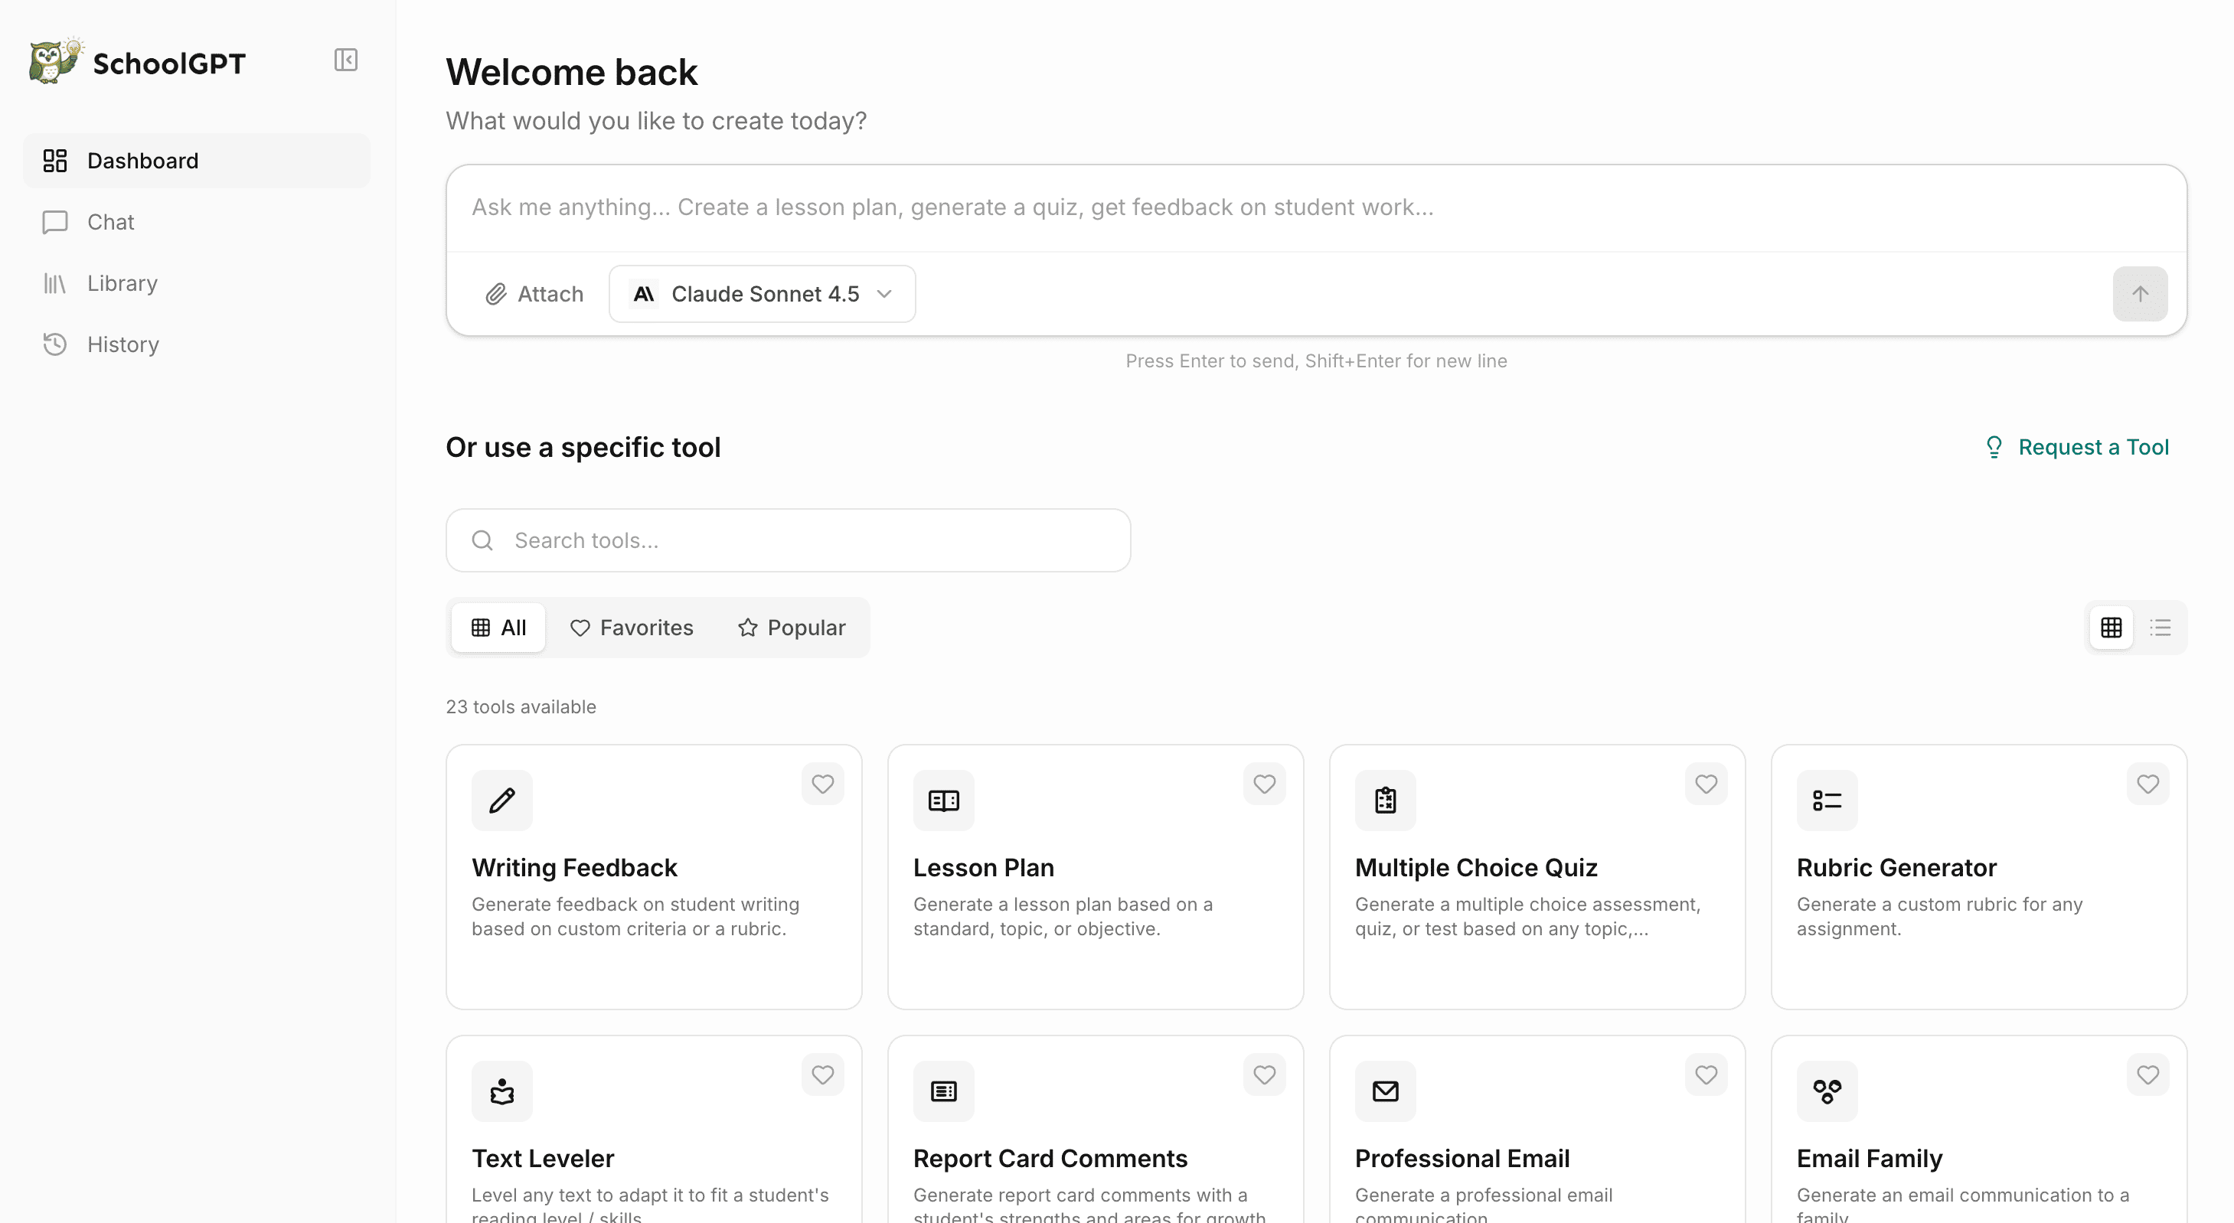The width and height of the screenshot is (2234, 1223).
Task: Click inside the Search tools field
Action: (x=788, y=540)
